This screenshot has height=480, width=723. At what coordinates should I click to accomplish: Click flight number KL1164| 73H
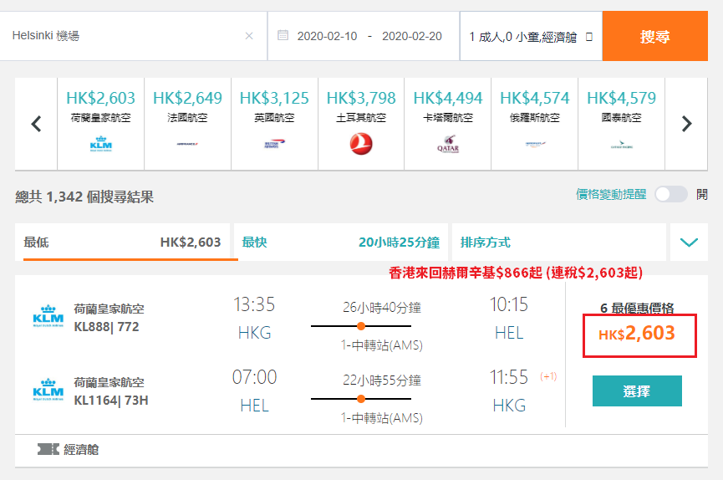pos(111,401)
